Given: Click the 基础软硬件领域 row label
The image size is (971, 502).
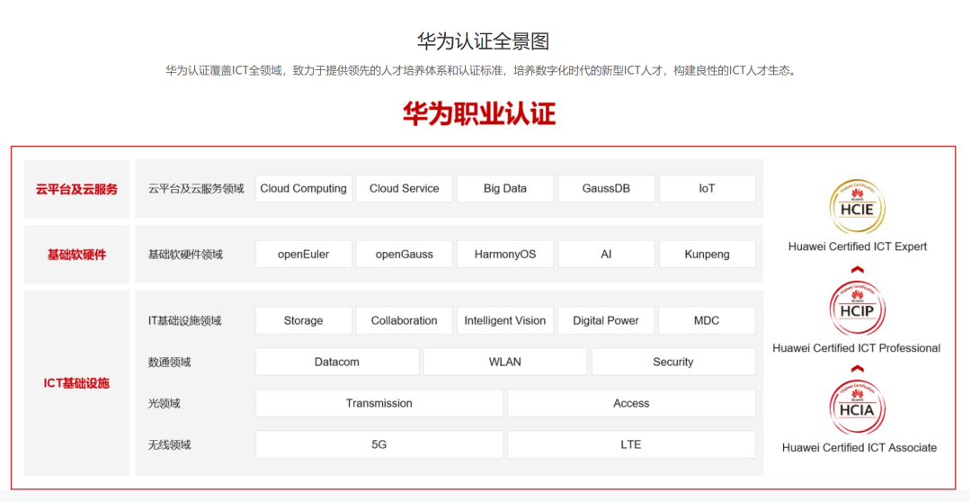Looking at the screenshot, I should [x=185, y=255].
